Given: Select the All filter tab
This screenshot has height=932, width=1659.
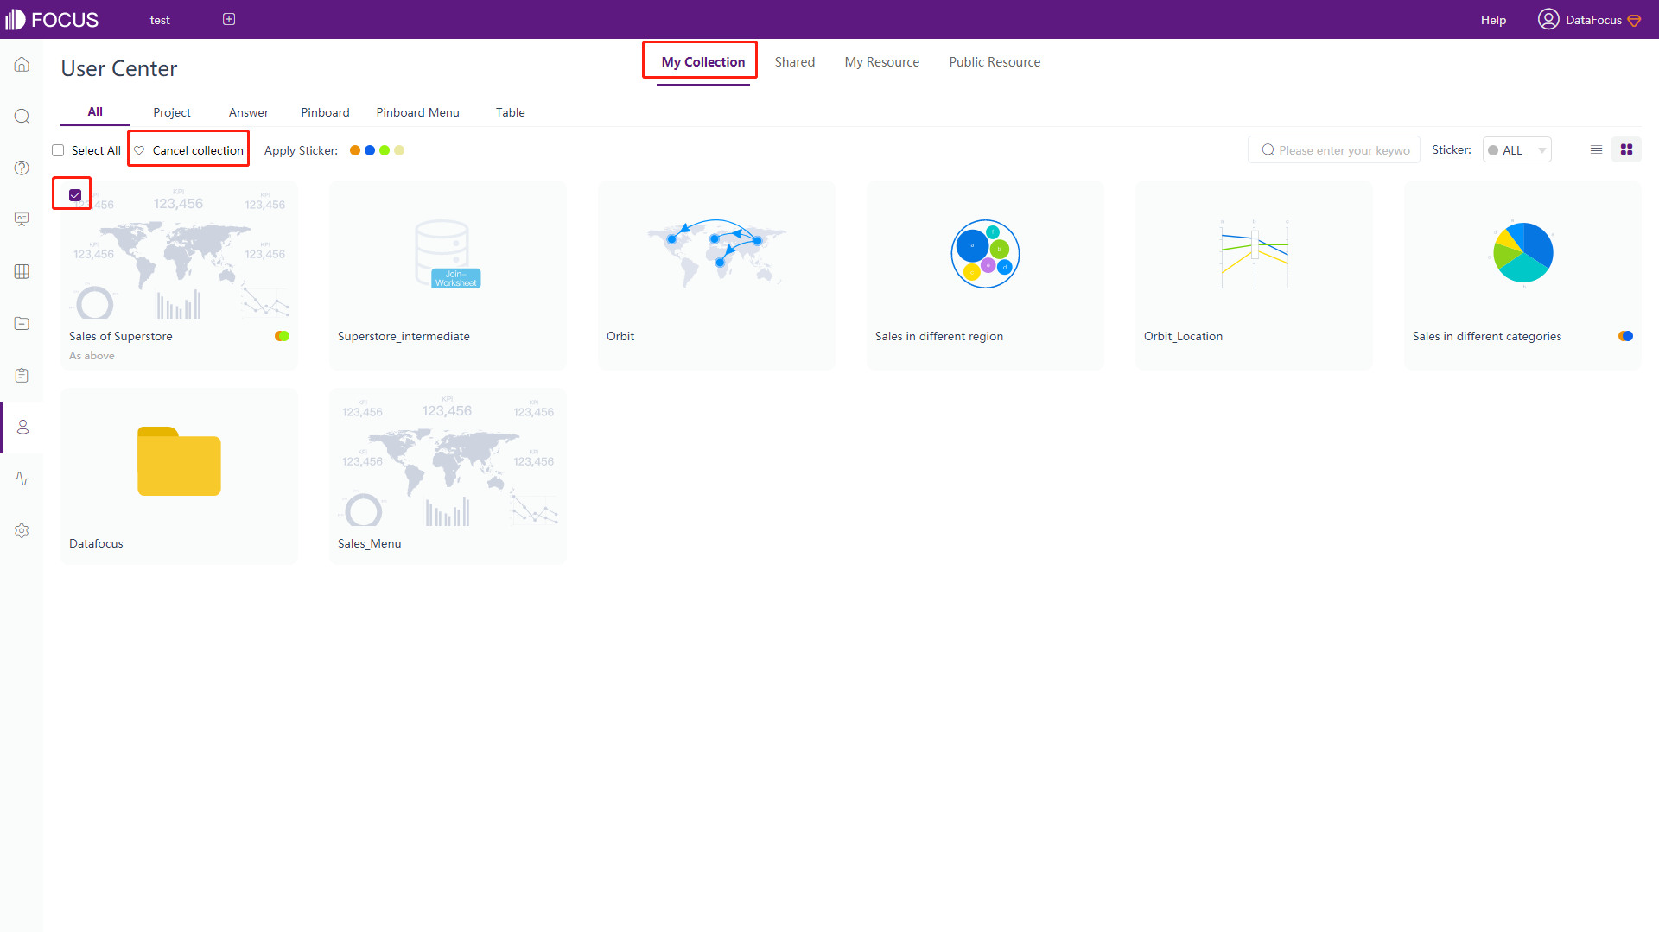Looking at the screenshot, I should click(x=95, y=111).
